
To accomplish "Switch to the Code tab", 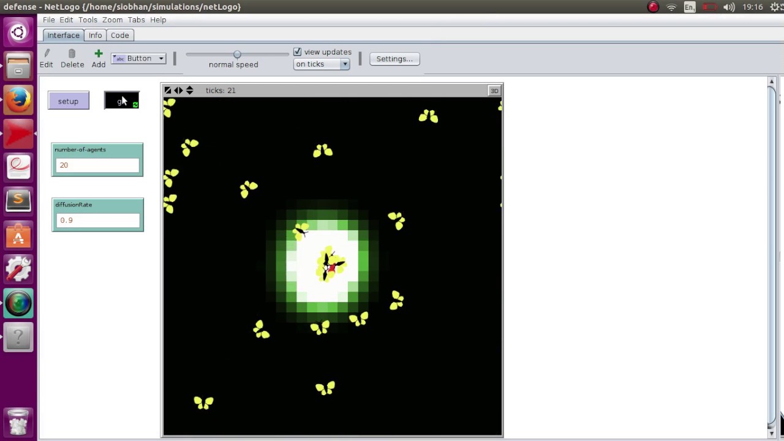I will tap(119, 36).
